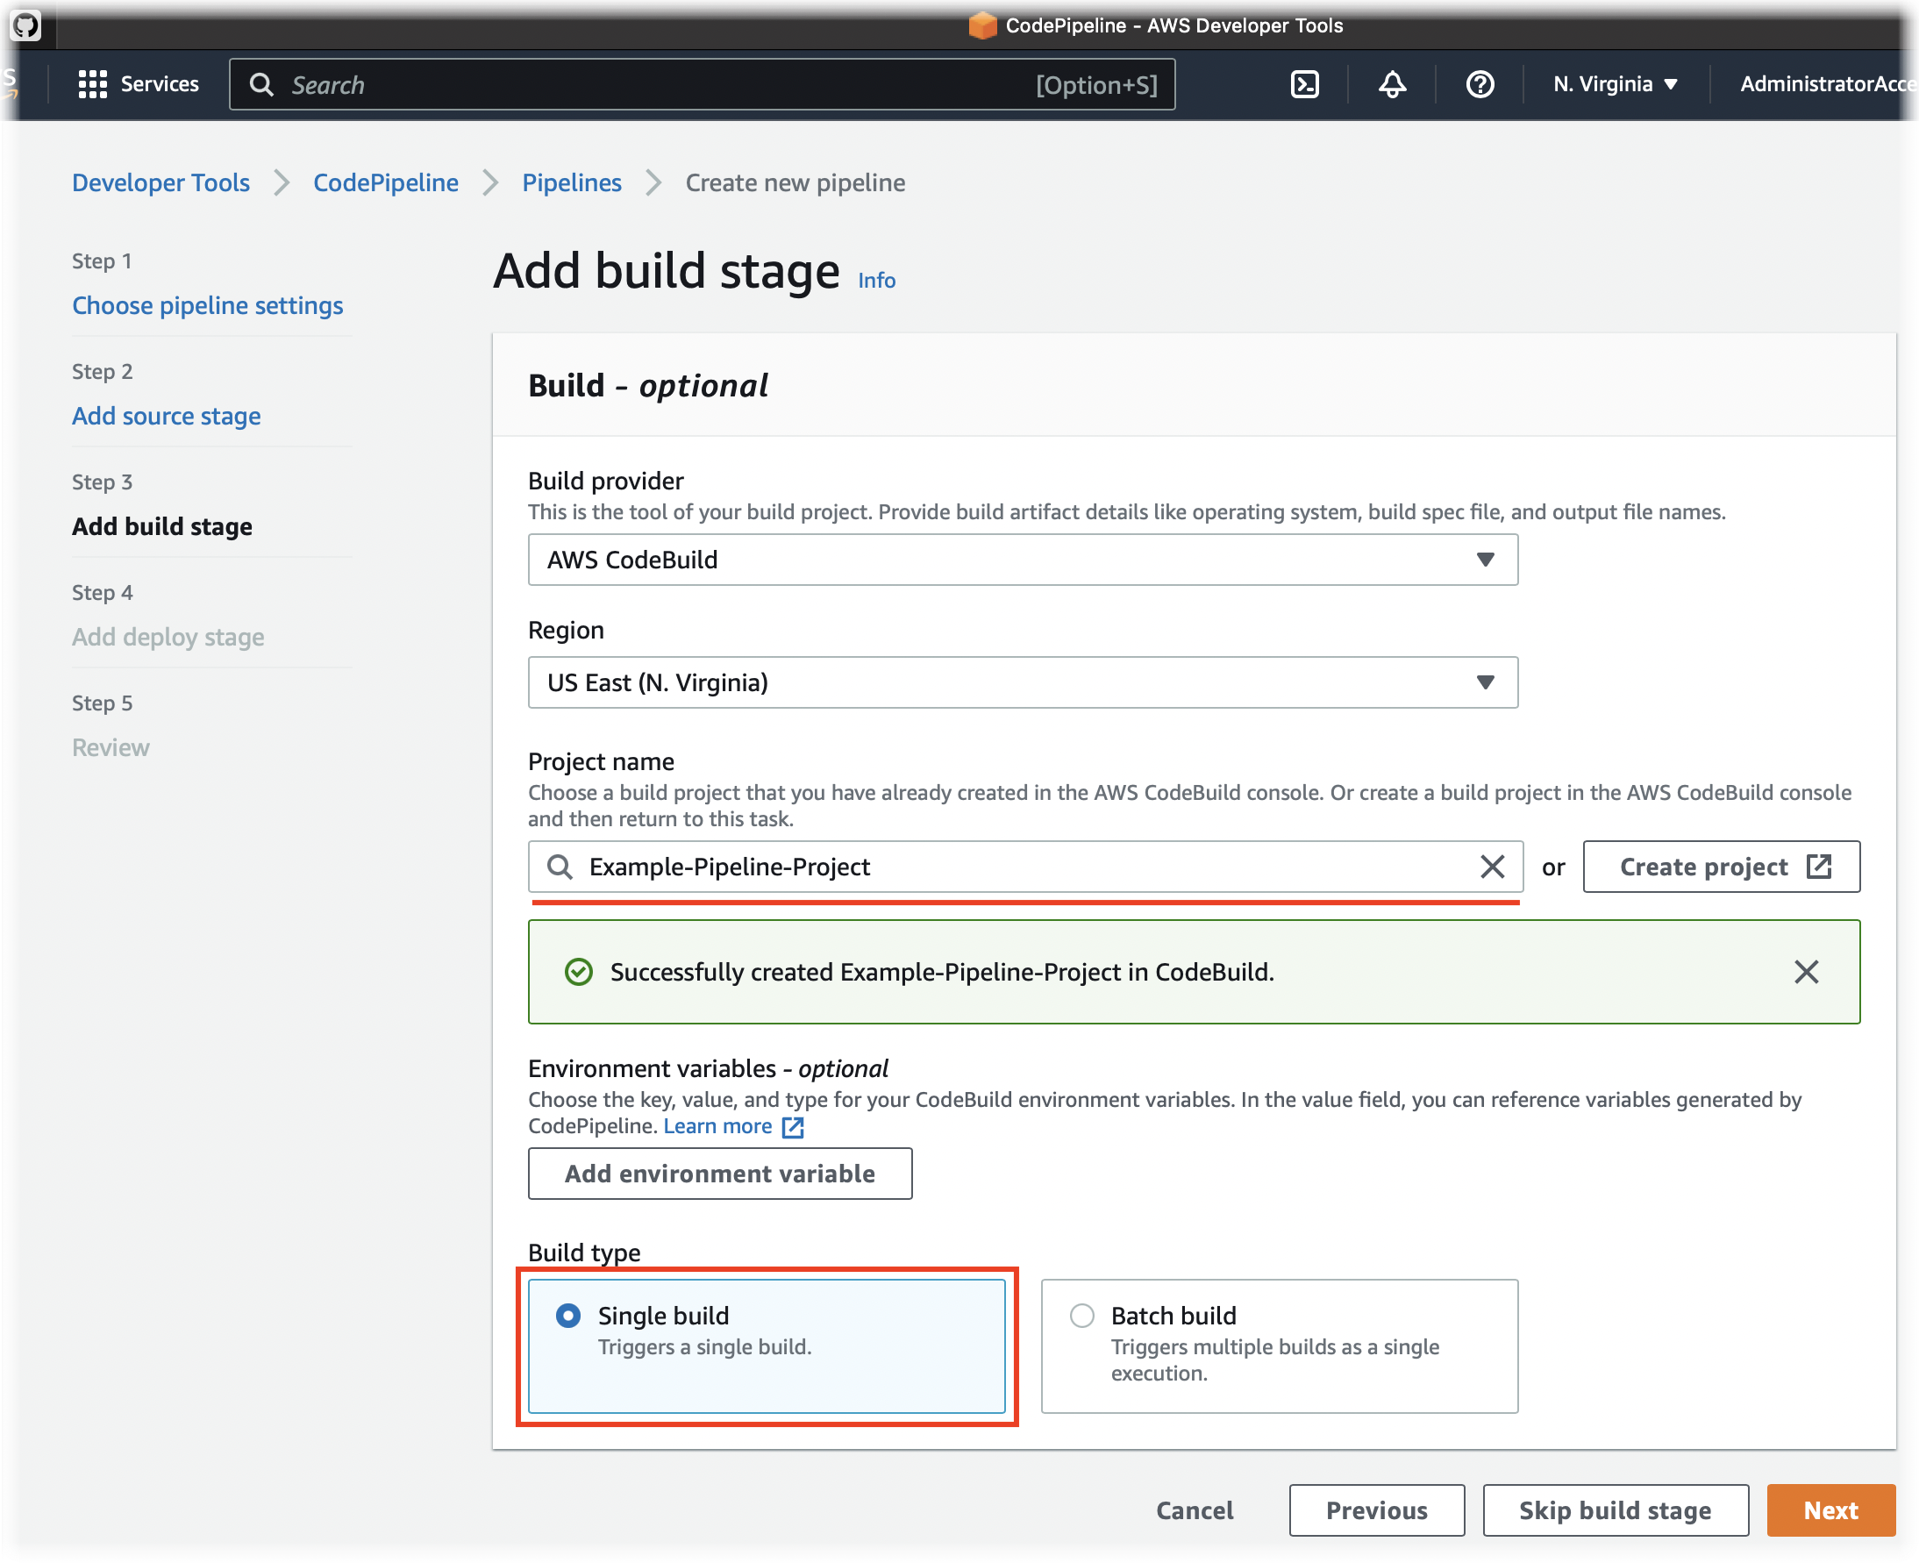Click the Cancel button
Image resolution: width=1919 pixels, height=1563 pixels.
click(x=1195, y=1509)
